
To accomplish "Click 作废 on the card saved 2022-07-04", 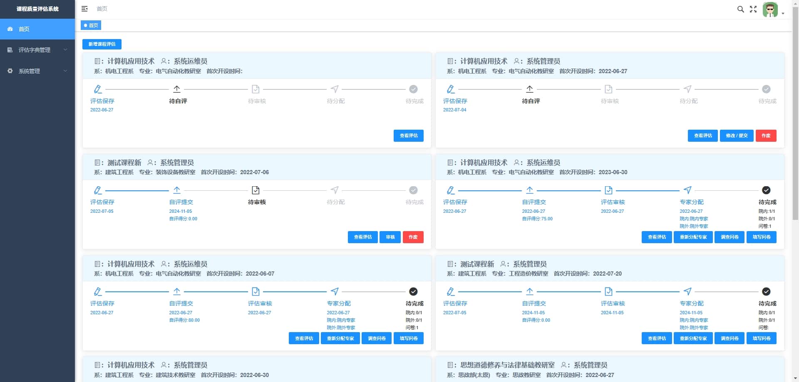I will [x=766, y=136].
